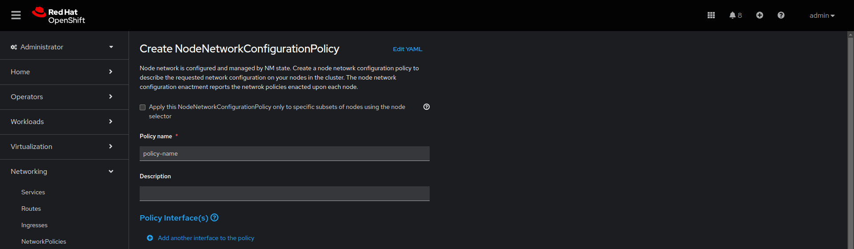Focus the Description input field

click(x=285, y=194)
